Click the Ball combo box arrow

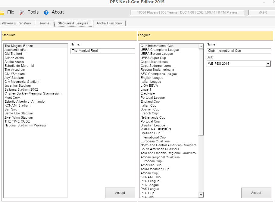coord(268,64)
